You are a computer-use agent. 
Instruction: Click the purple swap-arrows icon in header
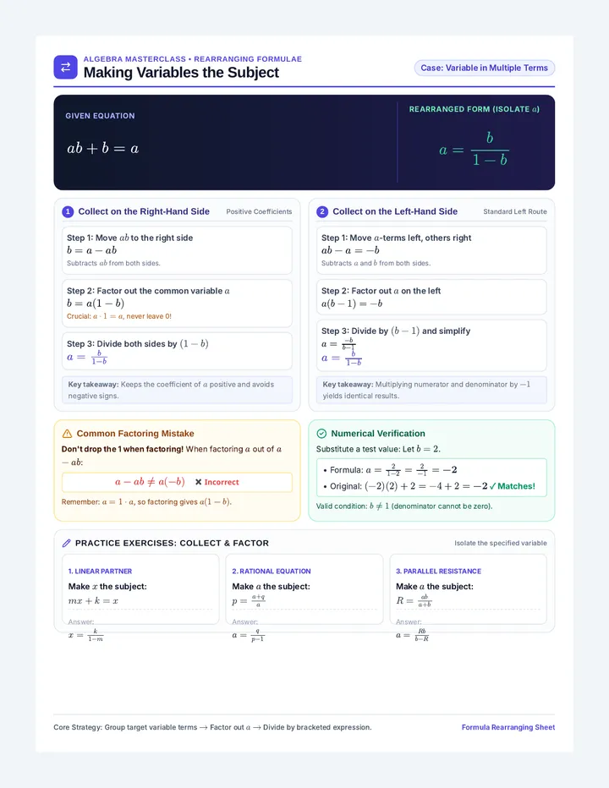pos(65,68)
